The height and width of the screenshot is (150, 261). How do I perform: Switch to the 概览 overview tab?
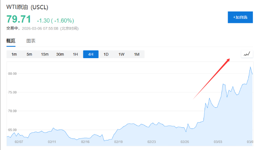11,41
